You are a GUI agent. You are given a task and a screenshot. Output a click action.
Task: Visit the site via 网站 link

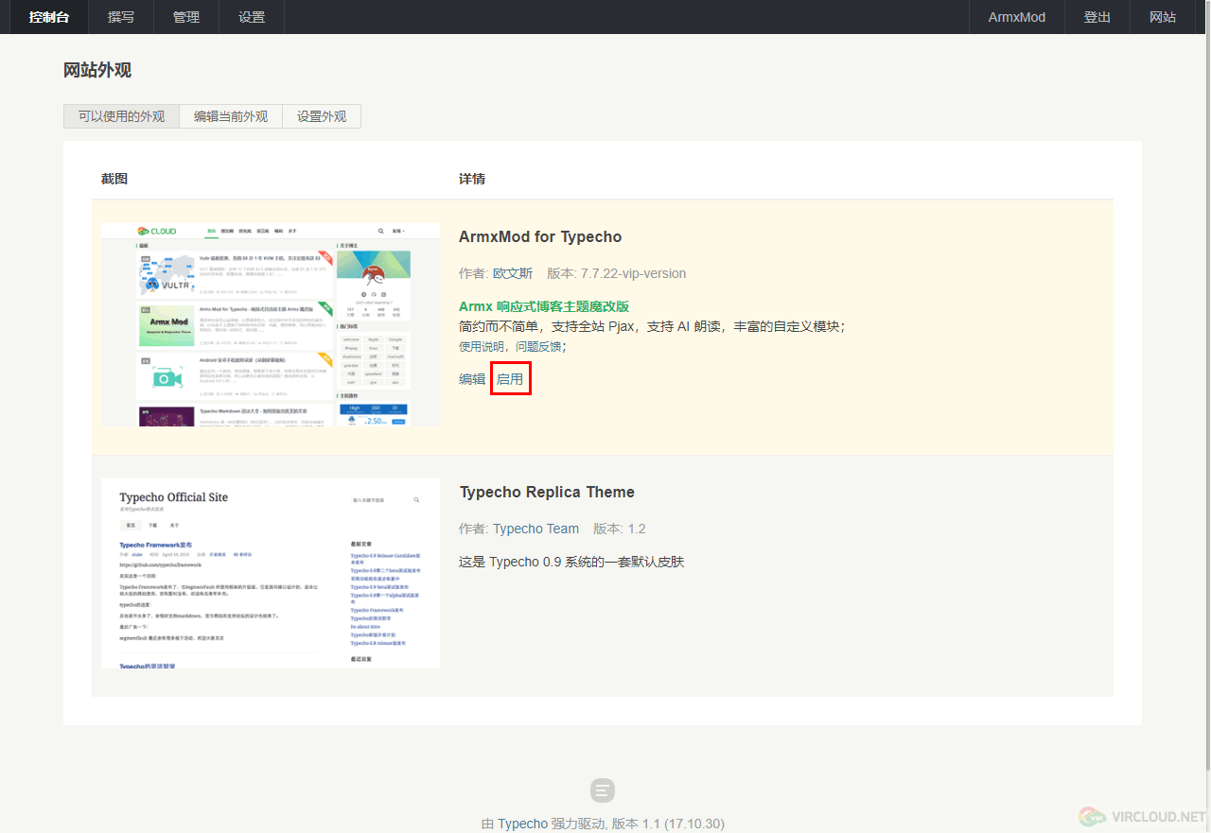pyautogui.click(x=1163, y=17)
